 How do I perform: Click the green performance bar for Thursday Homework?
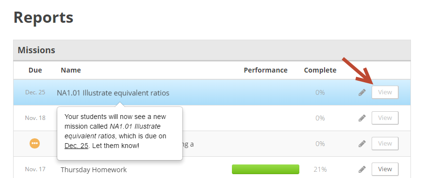click(266, 169)
